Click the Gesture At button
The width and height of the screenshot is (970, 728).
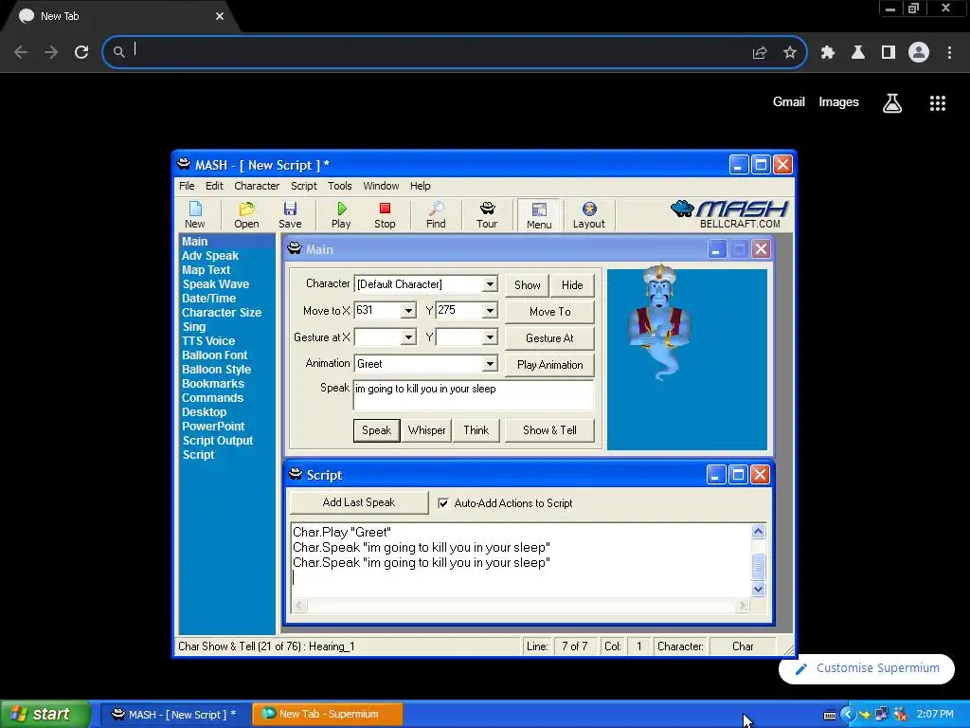coord(550,338)
